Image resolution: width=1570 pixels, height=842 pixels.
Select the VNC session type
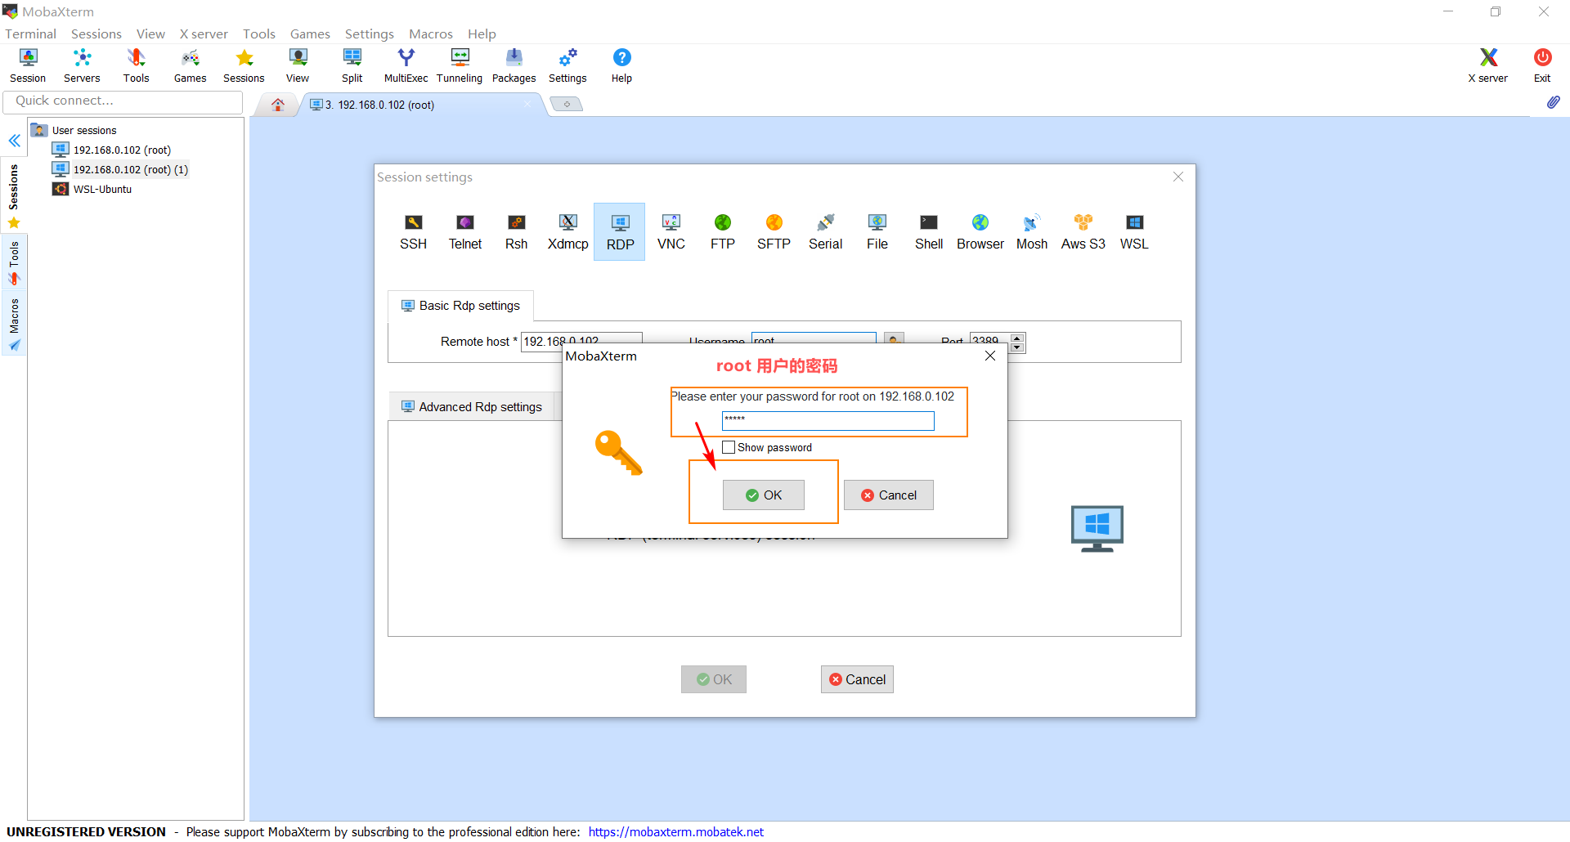point(671,232)
